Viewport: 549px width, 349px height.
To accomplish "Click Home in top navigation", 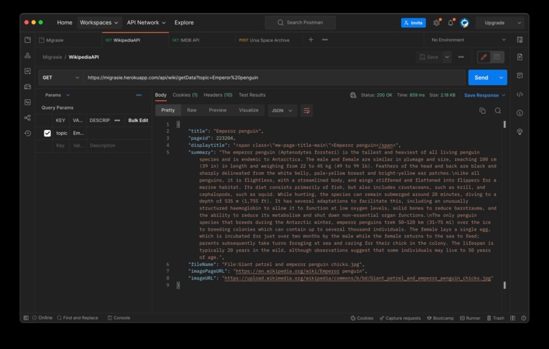I will [65, 22].
